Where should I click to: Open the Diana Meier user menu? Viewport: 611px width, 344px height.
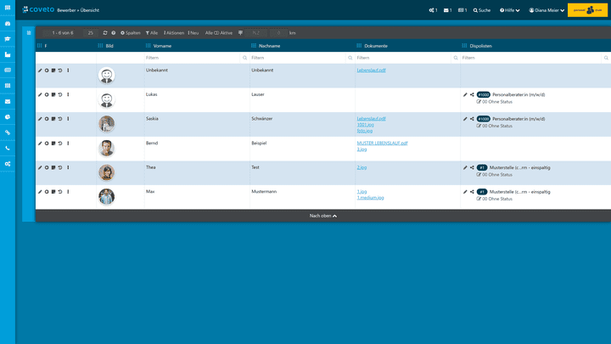[547, 10]
